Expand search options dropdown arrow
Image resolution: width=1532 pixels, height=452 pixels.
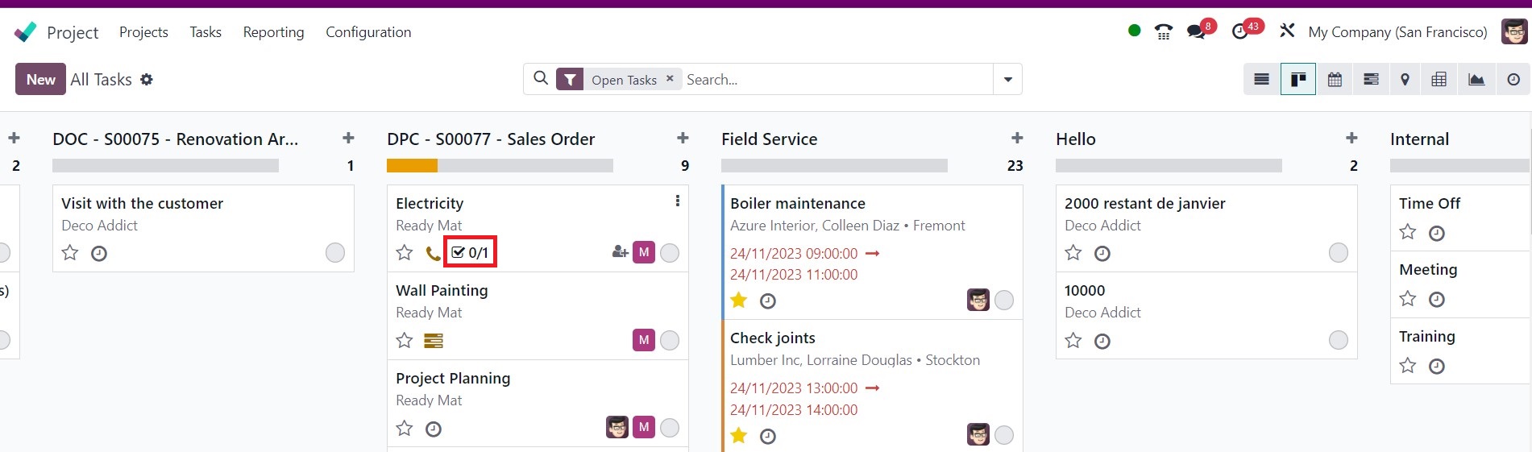[1007, 79]
